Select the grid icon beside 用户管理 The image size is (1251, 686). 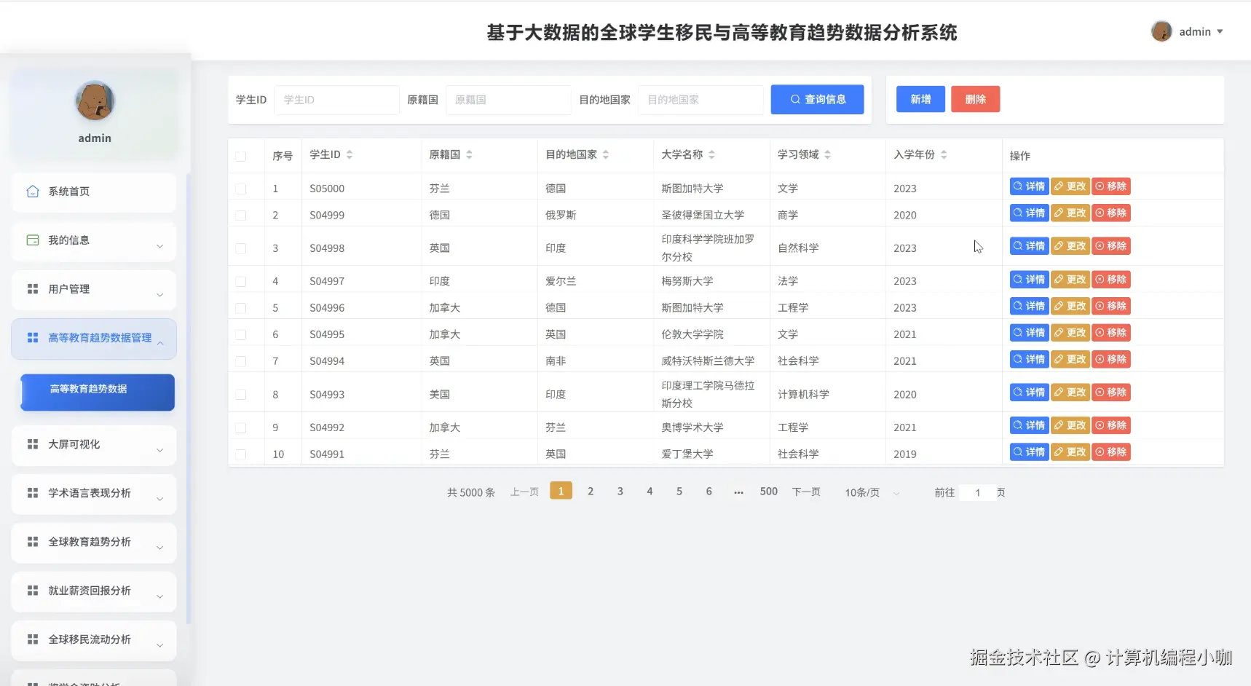(x=32, y=288)
